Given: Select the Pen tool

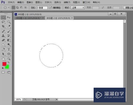Looking at the screenshot, I should coord(3,50).
